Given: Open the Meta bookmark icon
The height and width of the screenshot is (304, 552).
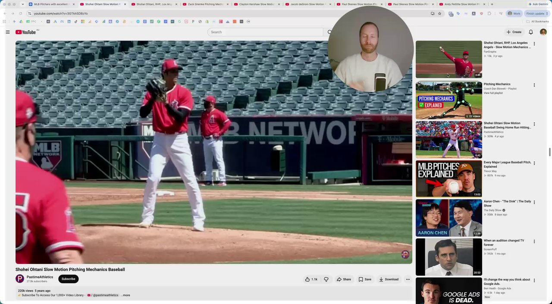Looking at the screenshot, I should coord(62,22).
